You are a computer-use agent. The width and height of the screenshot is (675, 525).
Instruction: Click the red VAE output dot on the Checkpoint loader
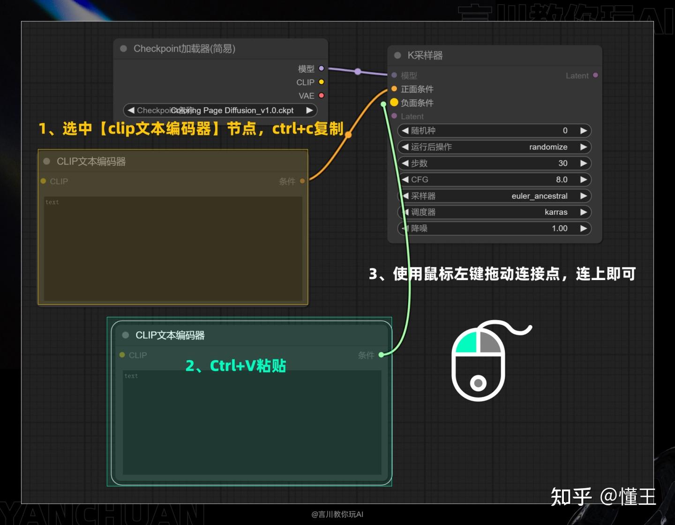click(321, 96)
